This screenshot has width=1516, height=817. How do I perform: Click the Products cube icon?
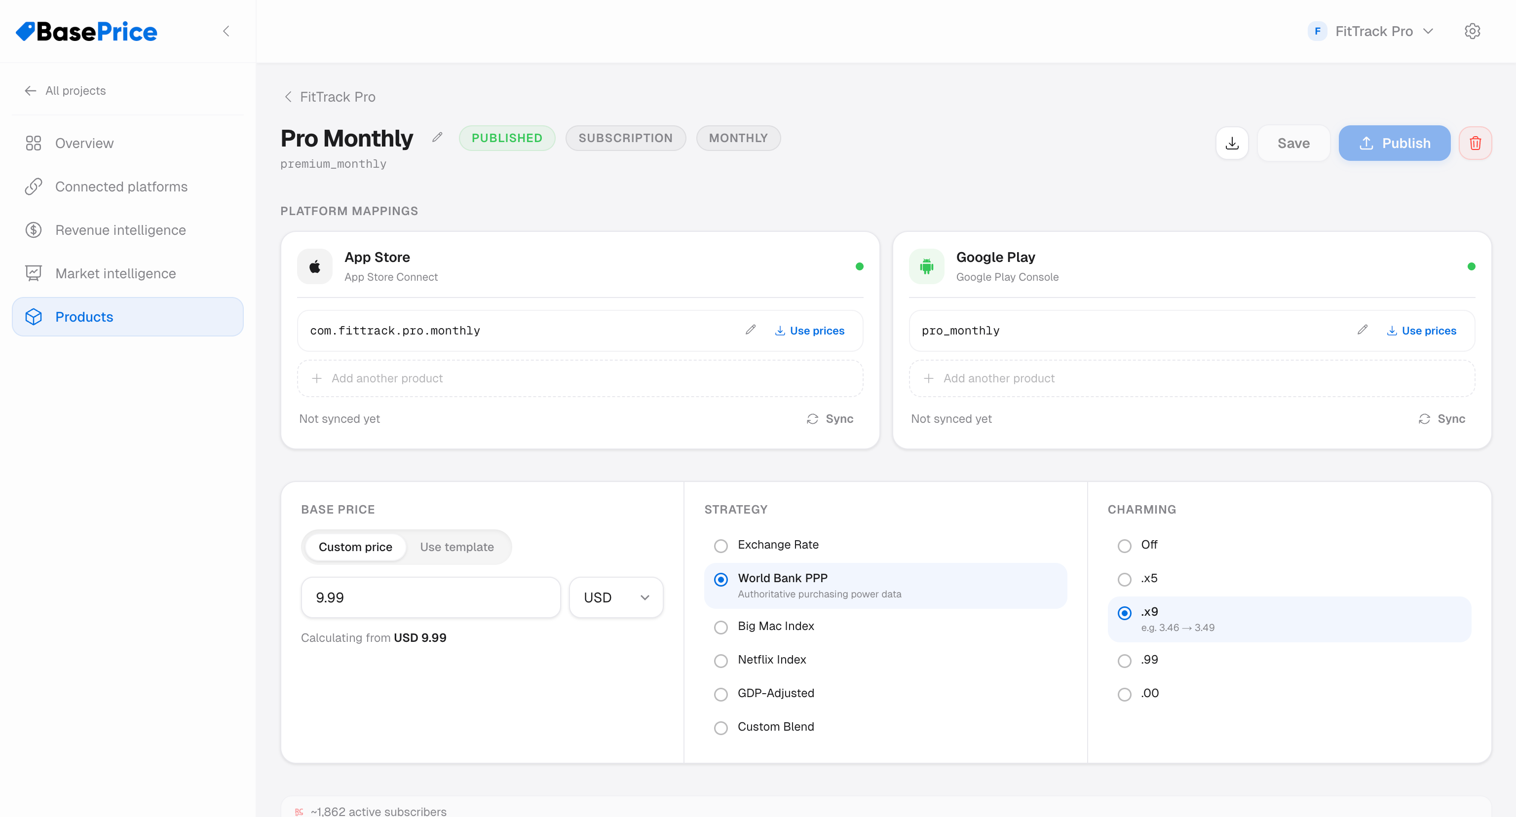[x=34, y=317]
